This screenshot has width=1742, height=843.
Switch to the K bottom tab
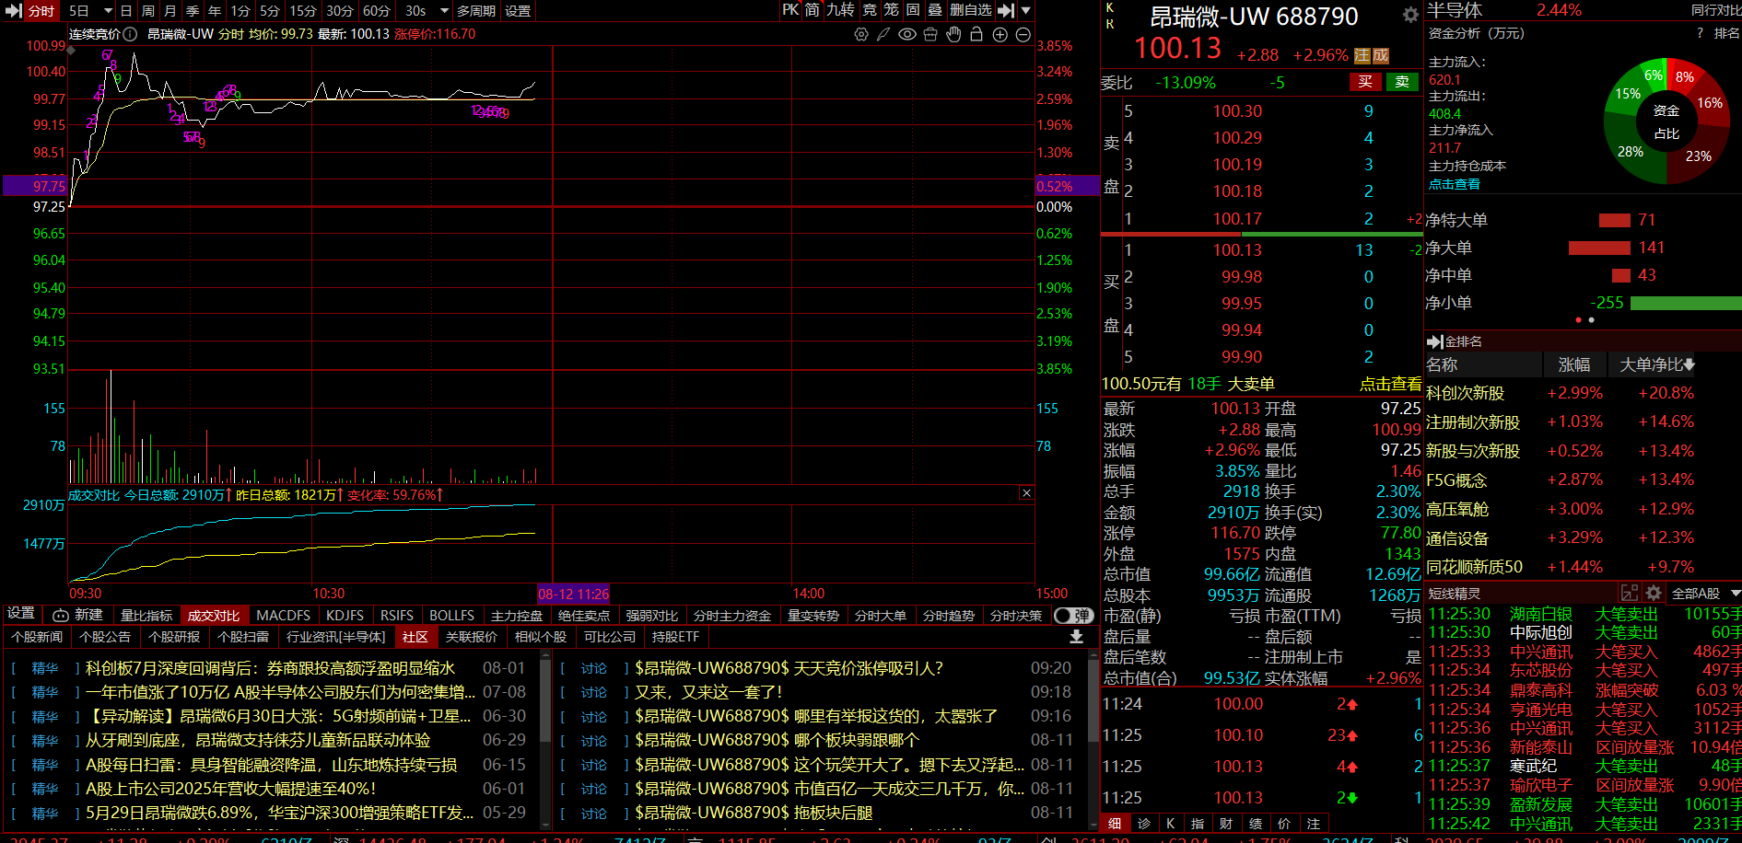(x=1170, y=824)
